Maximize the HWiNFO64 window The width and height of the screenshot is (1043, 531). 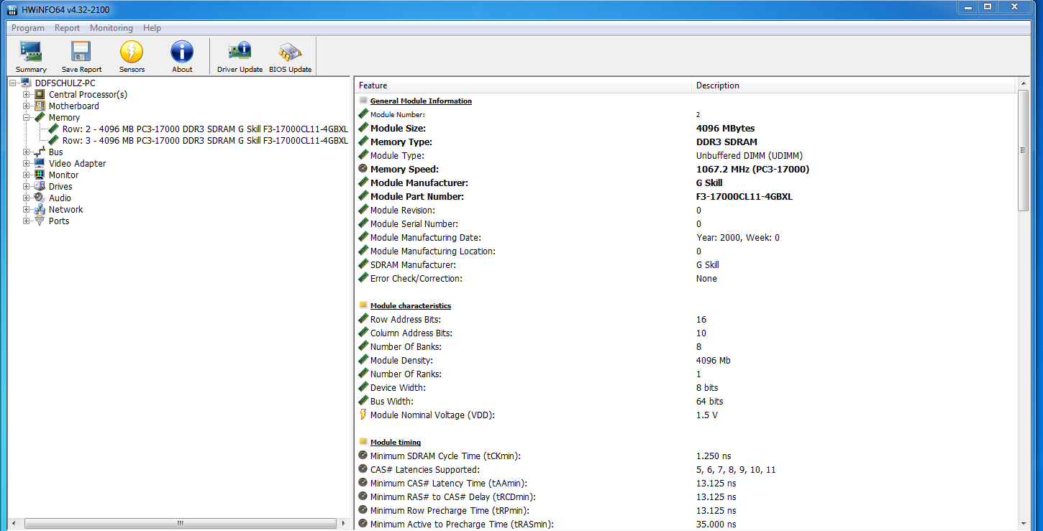(x=988, y=6)
